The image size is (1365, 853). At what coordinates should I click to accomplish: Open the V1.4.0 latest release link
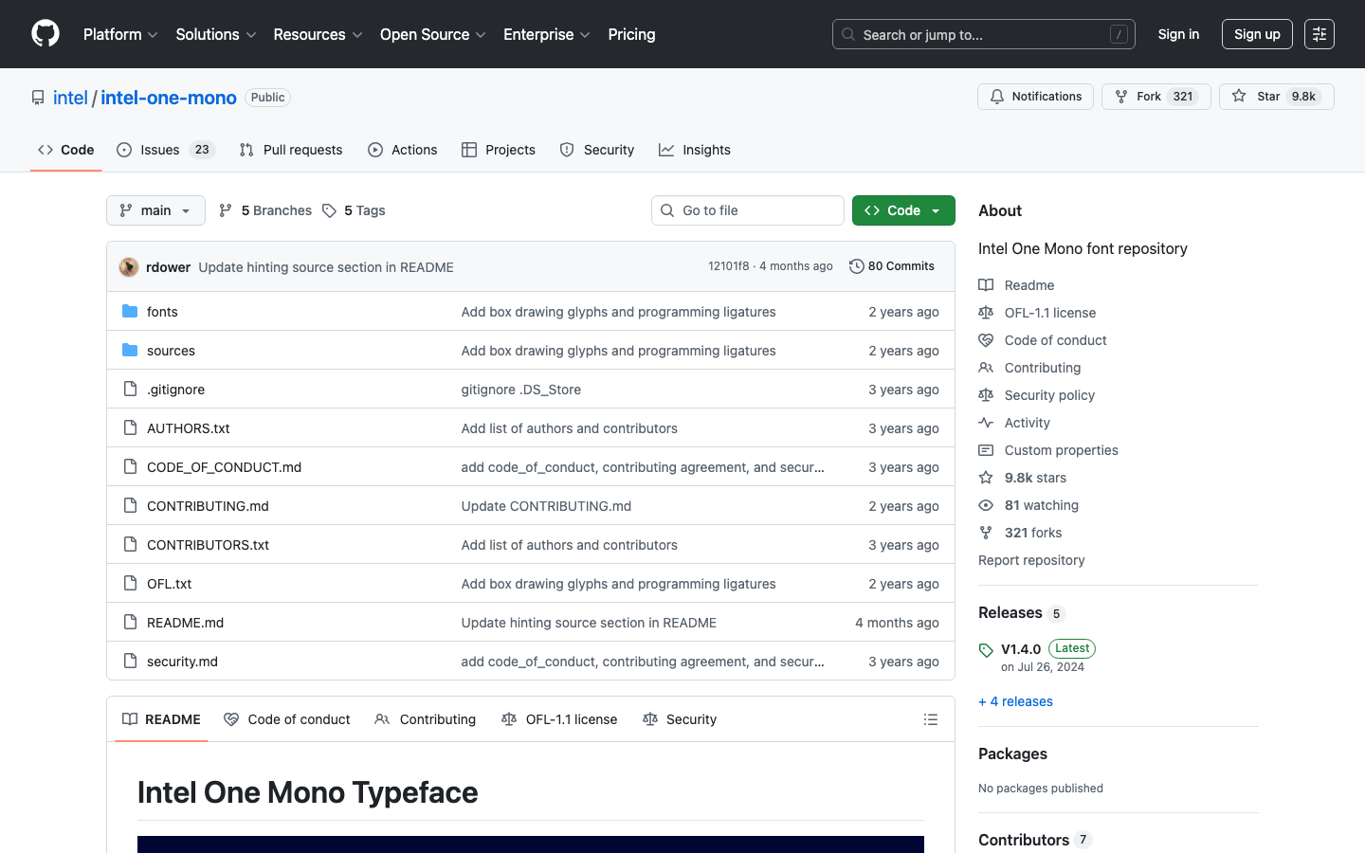(1021, 649)
